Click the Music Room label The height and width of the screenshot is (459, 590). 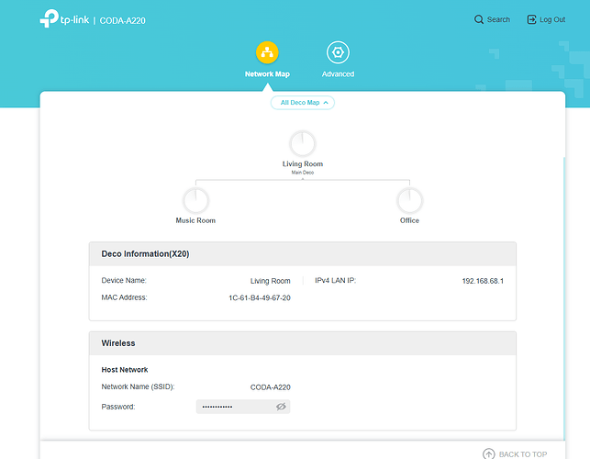pos(195,220)
